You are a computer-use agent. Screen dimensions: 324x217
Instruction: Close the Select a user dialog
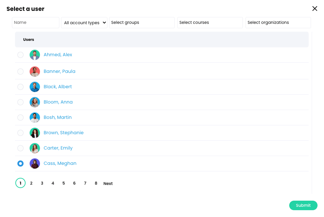(x=314, y=9)
